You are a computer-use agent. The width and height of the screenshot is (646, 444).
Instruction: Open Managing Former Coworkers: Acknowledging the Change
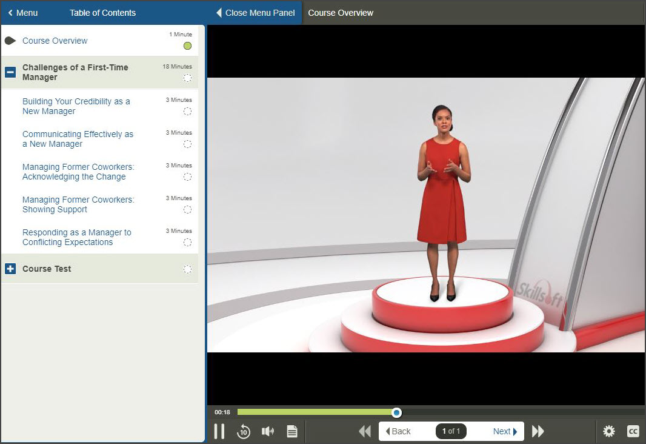(x=78, y=172)
